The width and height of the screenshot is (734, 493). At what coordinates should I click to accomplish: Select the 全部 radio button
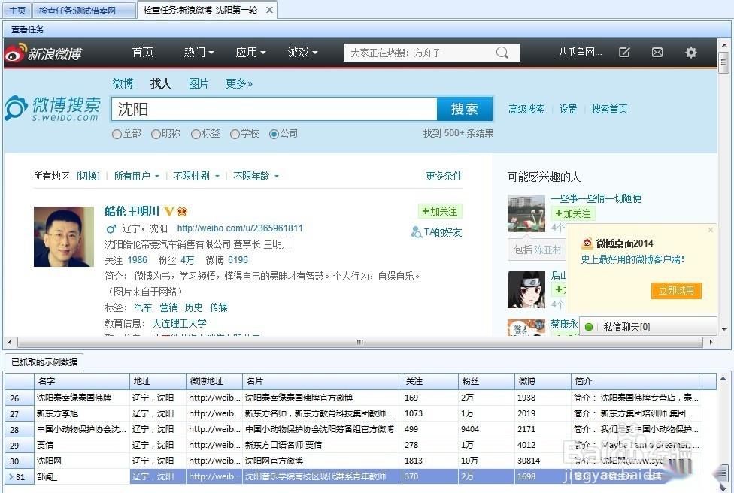tap(117, 135)
